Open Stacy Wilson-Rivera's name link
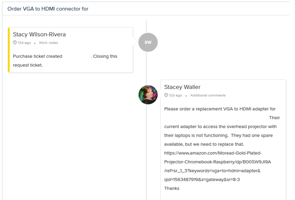The image size is (295, 200). click(39, 34)
